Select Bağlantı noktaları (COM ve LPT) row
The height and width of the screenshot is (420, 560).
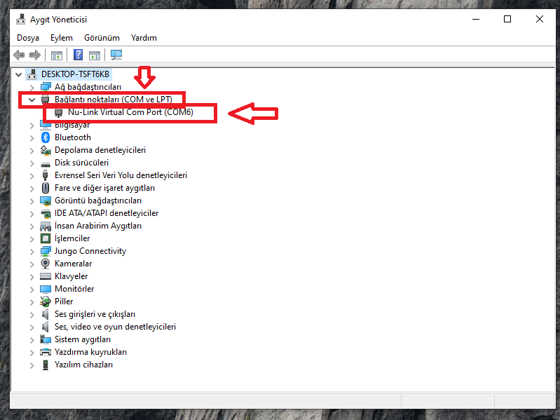[114, 100]
